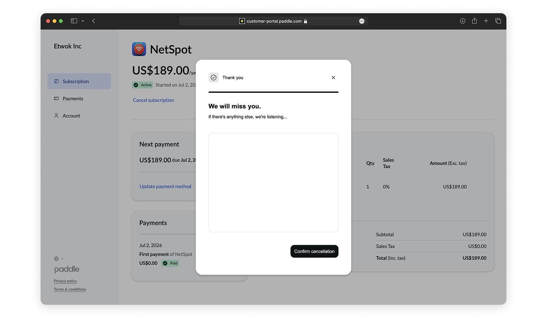Click the Confirm cancellation button
This screenshot has height=318, width=547.
click(x=314, y=251)
